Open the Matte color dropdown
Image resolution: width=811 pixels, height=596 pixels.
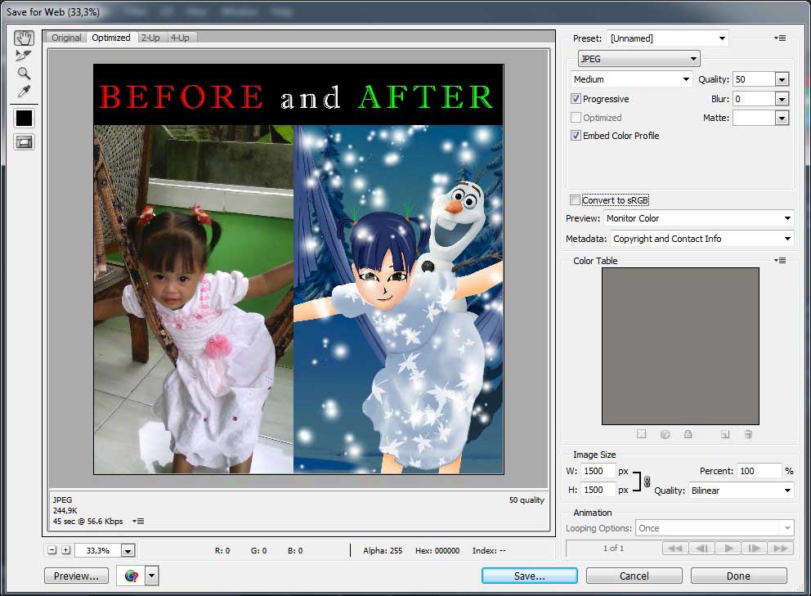tap(782, 119)
